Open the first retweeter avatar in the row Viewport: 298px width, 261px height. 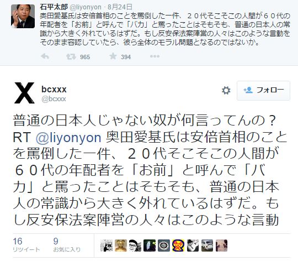coord(107,246)
